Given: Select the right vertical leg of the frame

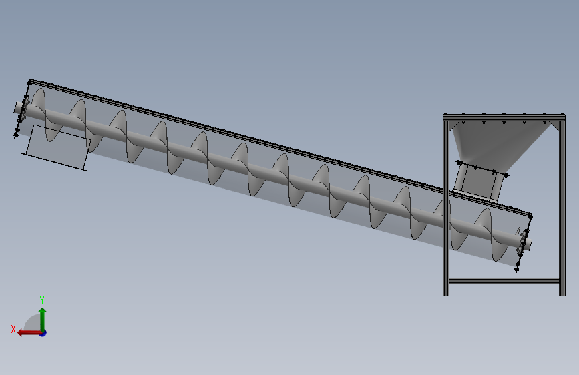Looking at the screenshot, I should coord(562,208).
